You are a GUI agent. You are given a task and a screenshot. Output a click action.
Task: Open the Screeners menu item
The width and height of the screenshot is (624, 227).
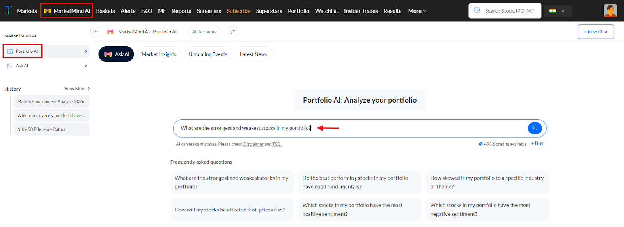[209, 11]
